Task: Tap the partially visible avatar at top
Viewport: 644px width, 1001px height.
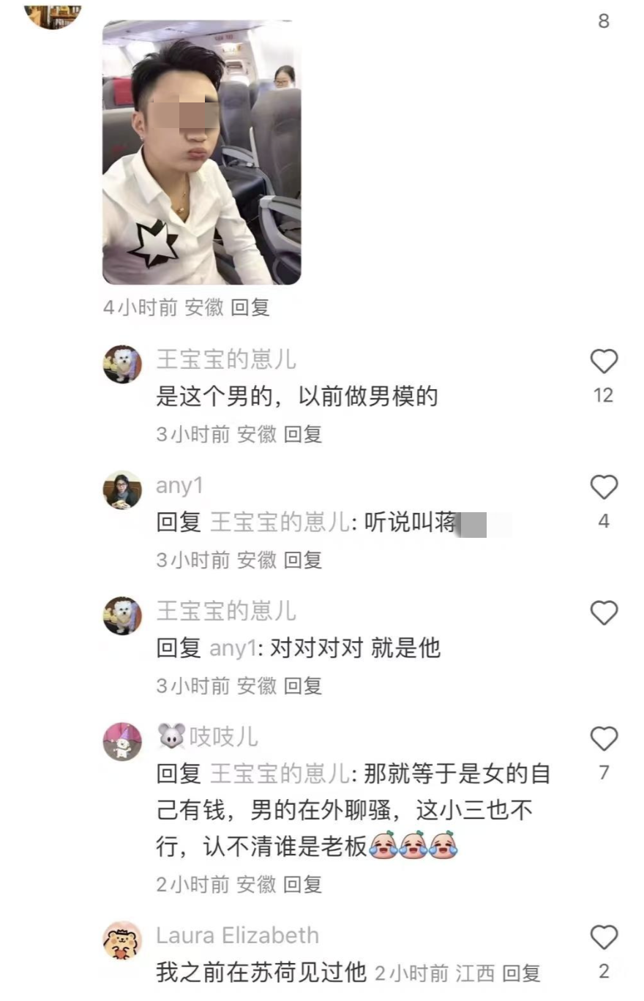Action: pos(53,15)
